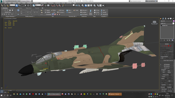Click the Render Production teapot icon
Viewport: 175px width, 98px height.
coord(103,5)
